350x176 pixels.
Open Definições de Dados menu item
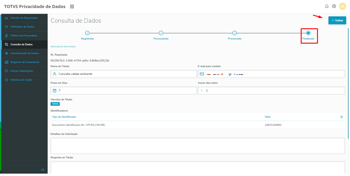coord(24,27)
